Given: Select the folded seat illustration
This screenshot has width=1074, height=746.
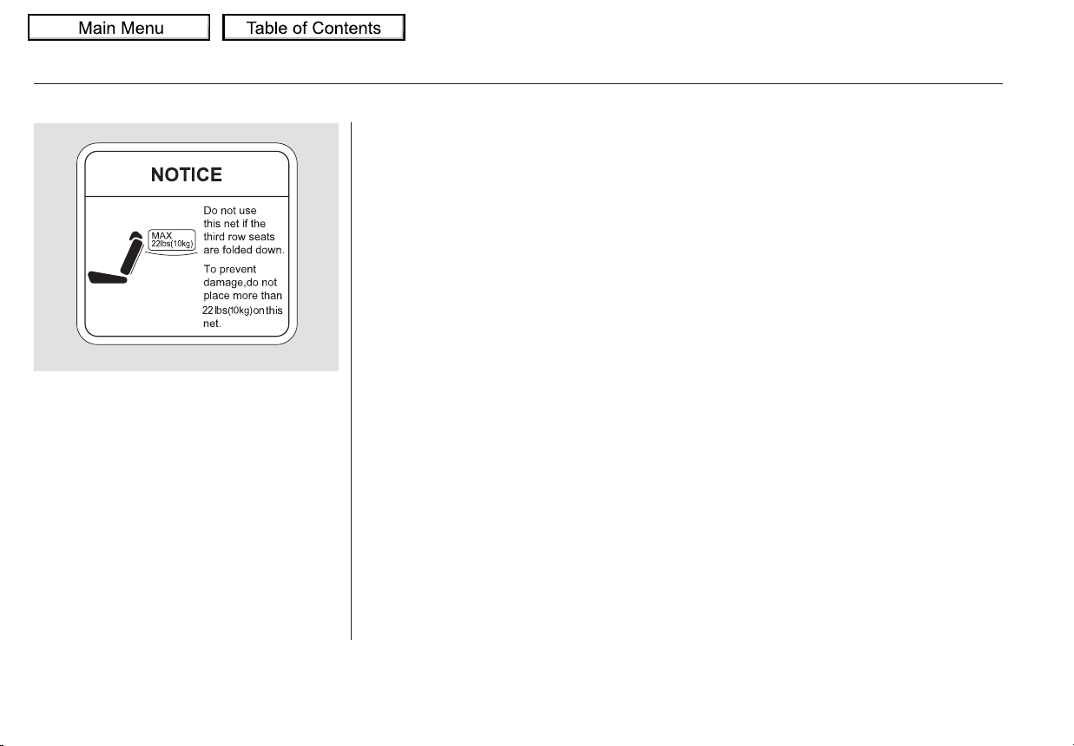Looking at the screenshot, I should (115, 257).
